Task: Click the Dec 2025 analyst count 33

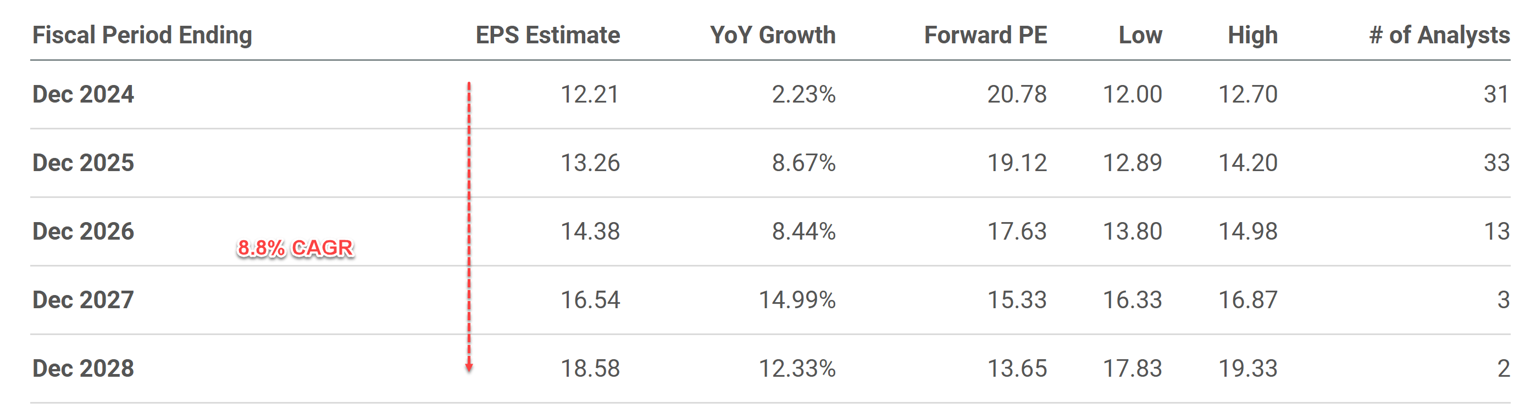Action: (x=1496, y=162)
